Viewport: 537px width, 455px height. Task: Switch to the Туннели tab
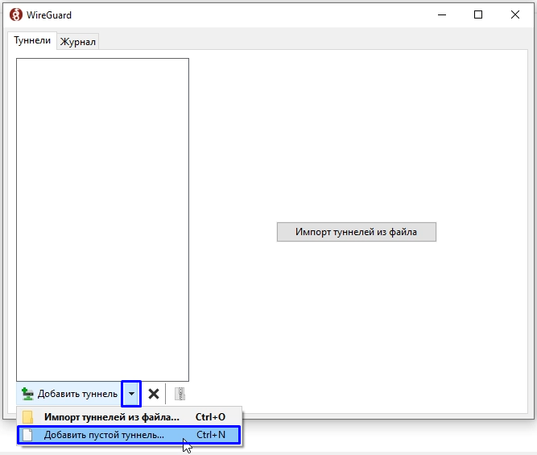(x=32, y=40)
